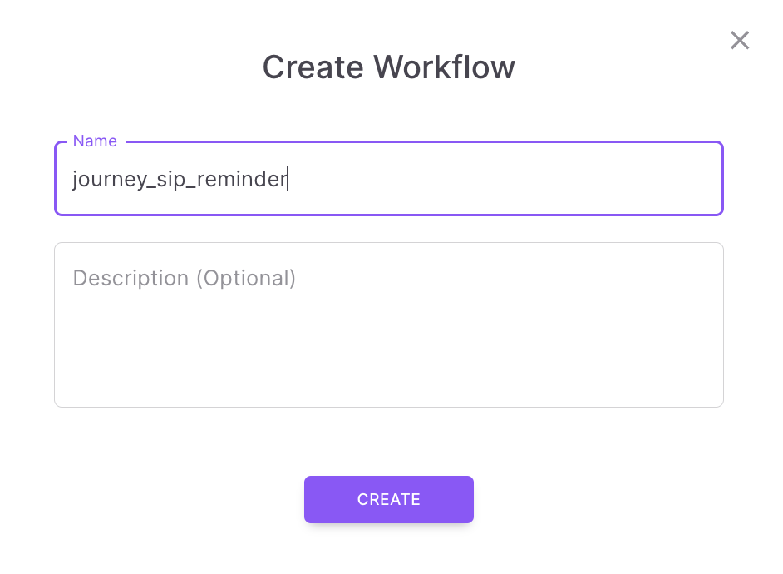The height and width of the screenshot is (574, 783).
Task: Click the lower blank area of Description box
Action: [x=388, y=359]
